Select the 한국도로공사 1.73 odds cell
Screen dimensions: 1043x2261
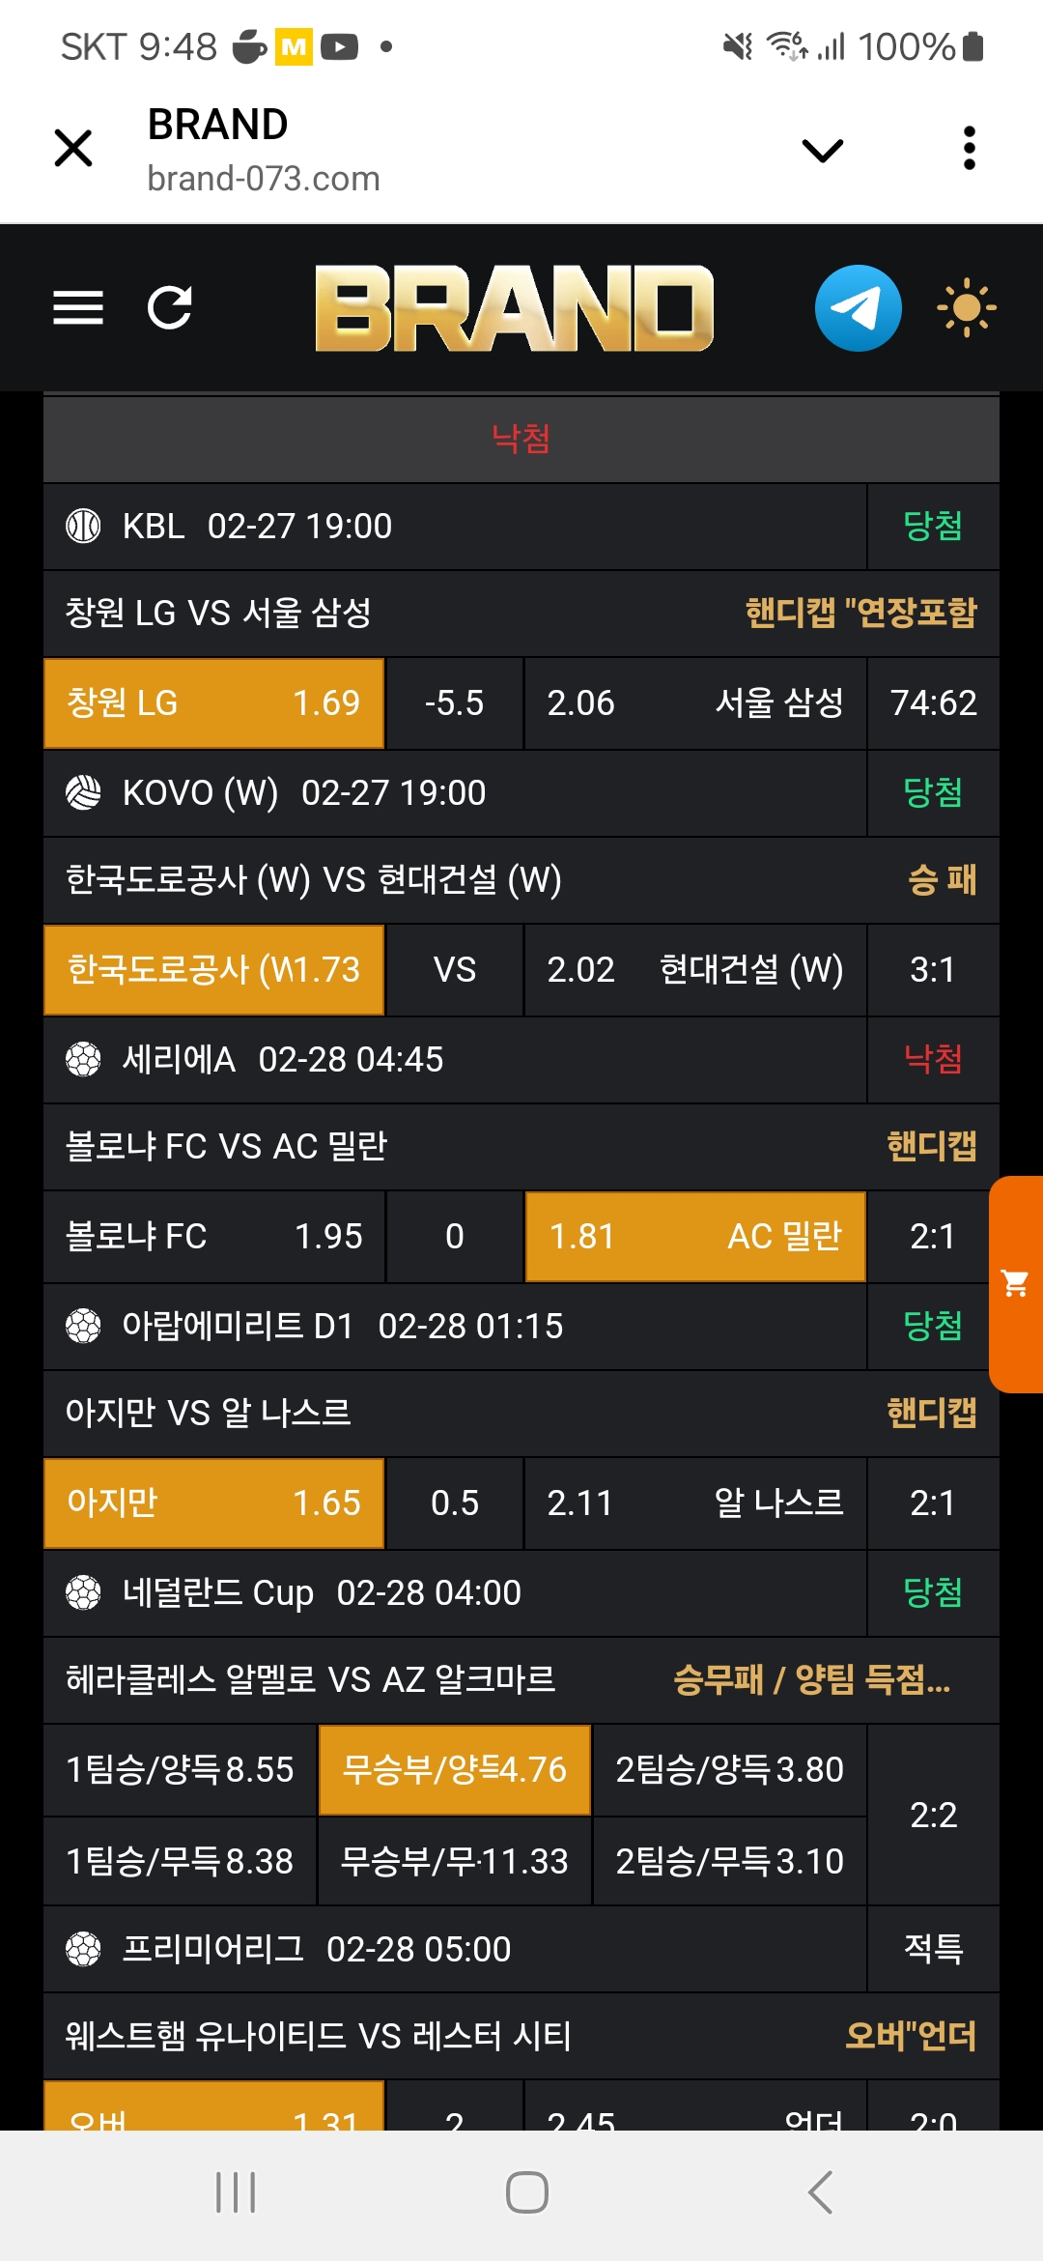click(213, 970)
